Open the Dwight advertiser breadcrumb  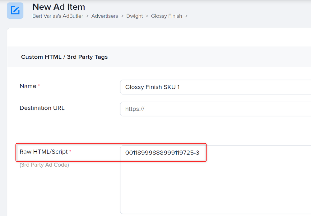[134, 16]
